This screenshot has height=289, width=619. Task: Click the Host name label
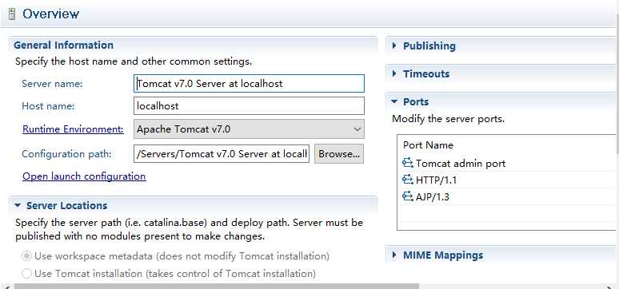click(x=48, y=105)
